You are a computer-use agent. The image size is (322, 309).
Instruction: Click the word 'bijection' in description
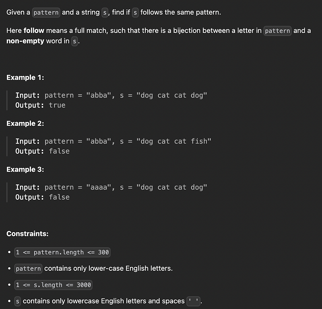tap(187, 31)
